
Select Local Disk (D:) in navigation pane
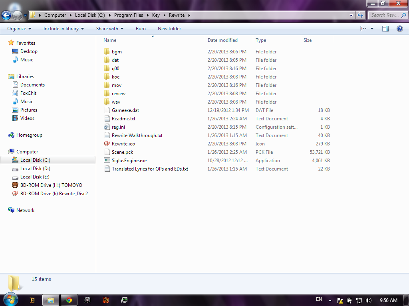click(x=35, y=169)
